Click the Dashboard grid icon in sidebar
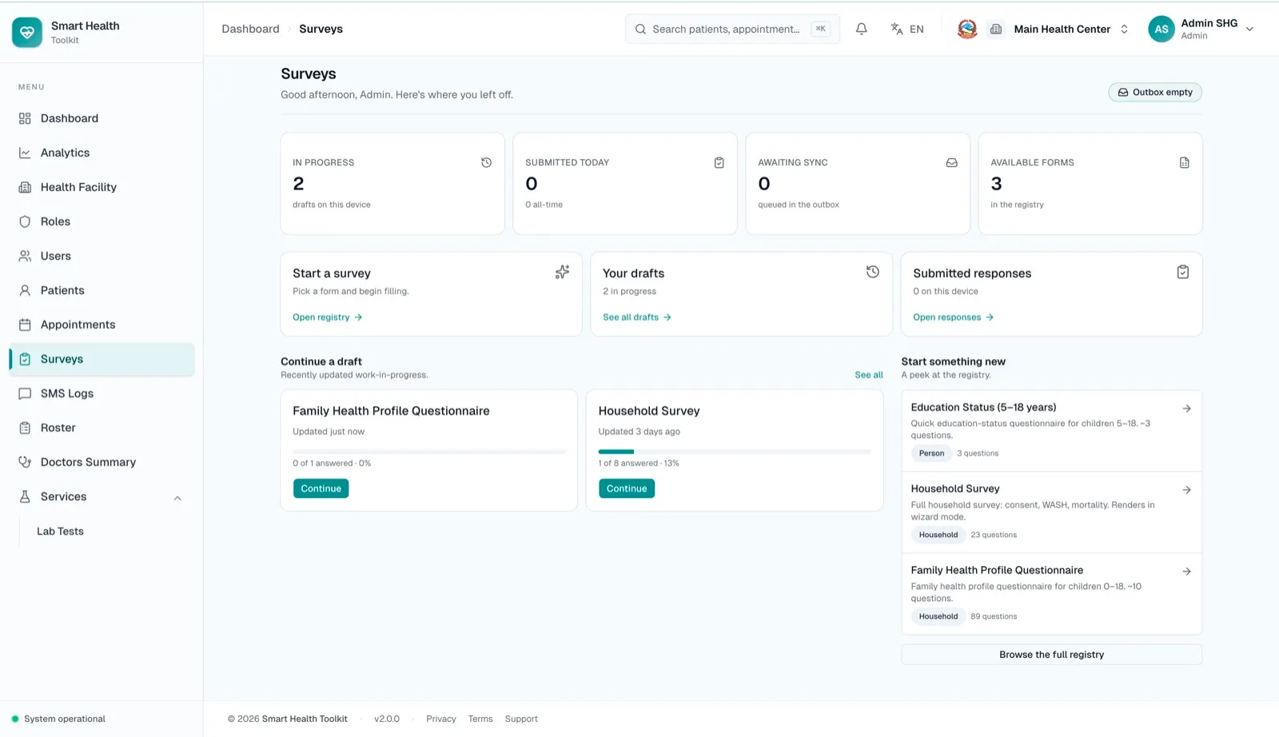The width and height of the screenshot is (1279, 737). coord(25,118)
